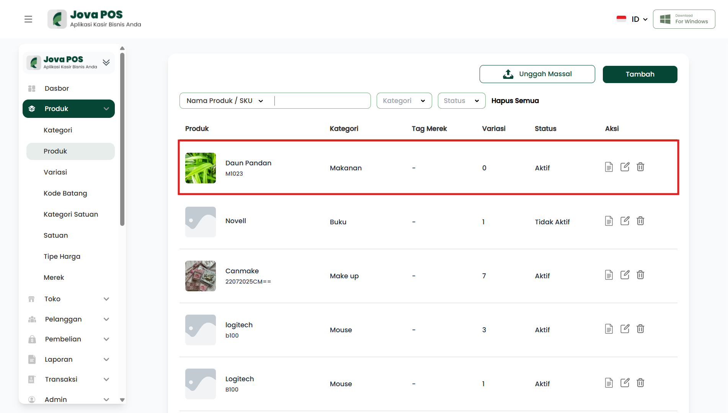Collapse sidebar using double chevron icon

coord(106,62)
